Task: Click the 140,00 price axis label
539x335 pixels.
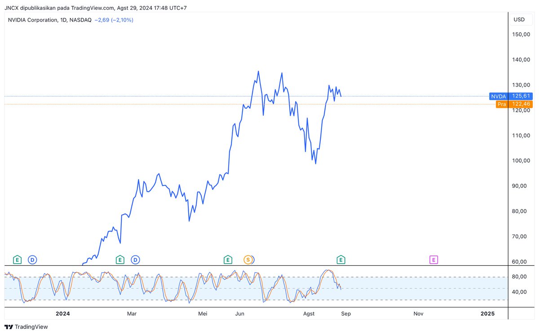Action: (521, 60)
